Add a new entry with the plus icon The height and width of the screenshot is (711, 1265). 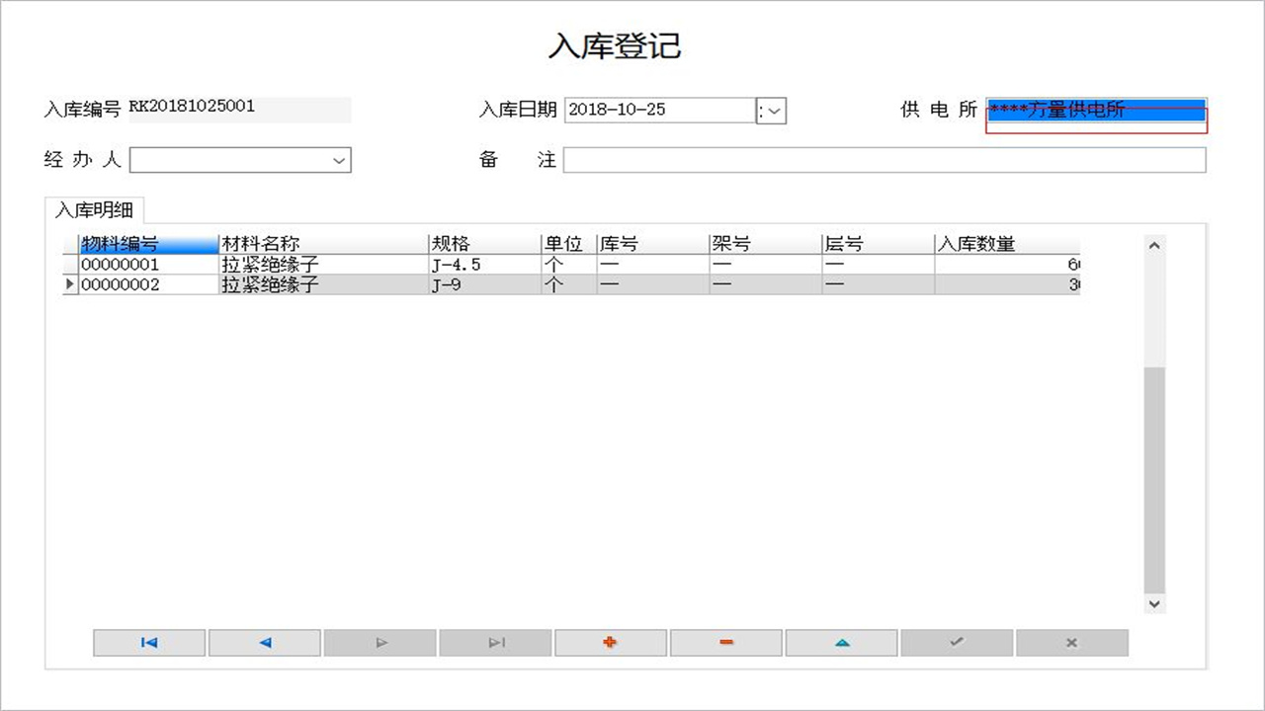click(x=610, y=642)
